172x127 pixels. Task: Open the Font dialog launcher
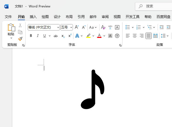pyautogui.click(x=120, y=45)
